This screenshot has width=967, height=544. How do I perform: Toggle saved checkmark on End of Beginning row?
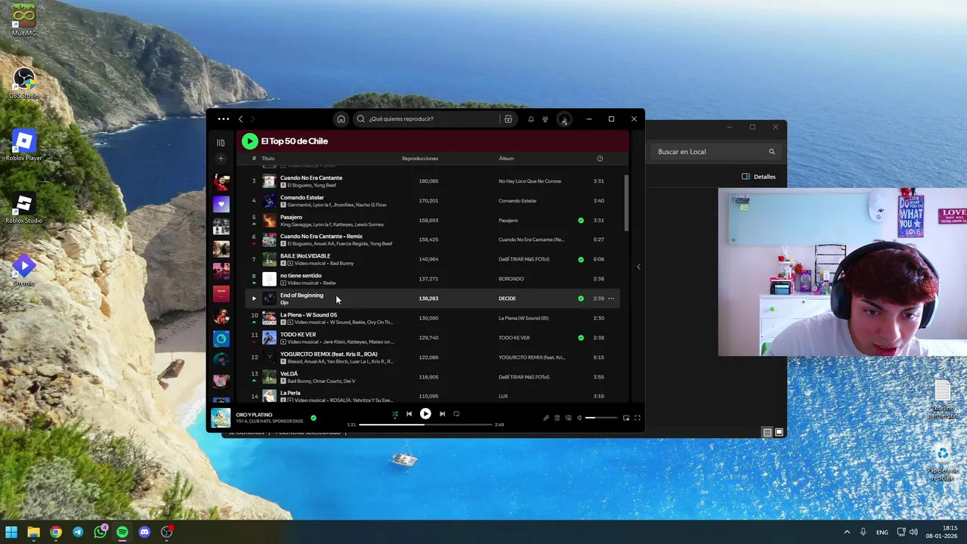[x=581, y=298]
